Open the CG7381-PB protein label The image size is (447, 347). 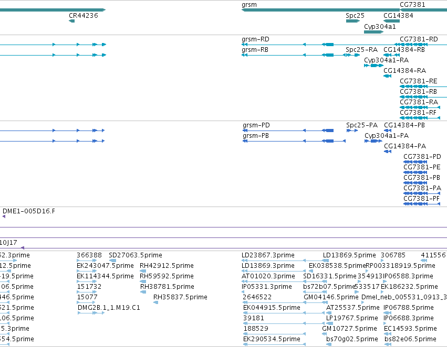coord(422,178)
